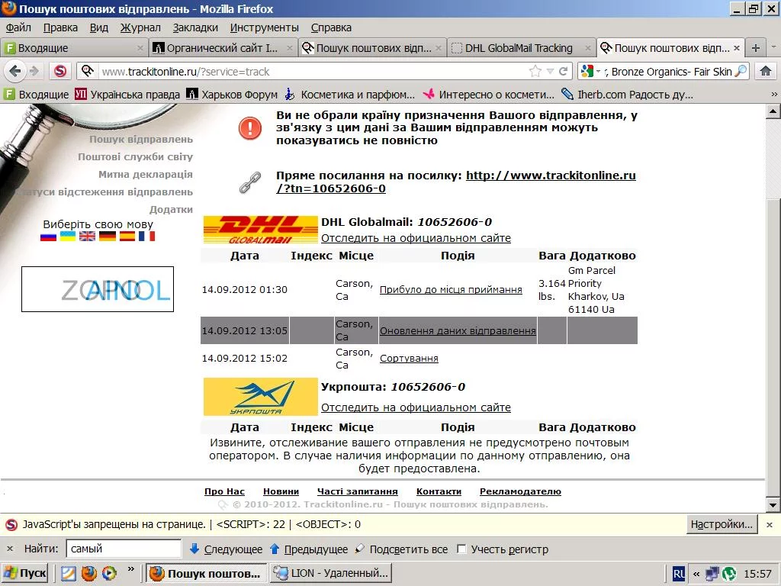Close the Органический сайт tab
781x586 pixels.
pyautogui.click(x=289, y=48)
